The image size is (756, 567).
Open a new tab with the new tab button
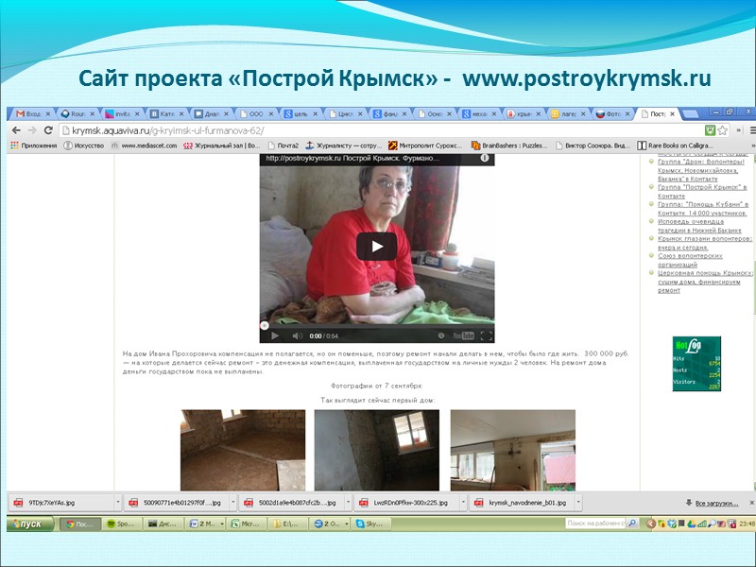[690, 113]
